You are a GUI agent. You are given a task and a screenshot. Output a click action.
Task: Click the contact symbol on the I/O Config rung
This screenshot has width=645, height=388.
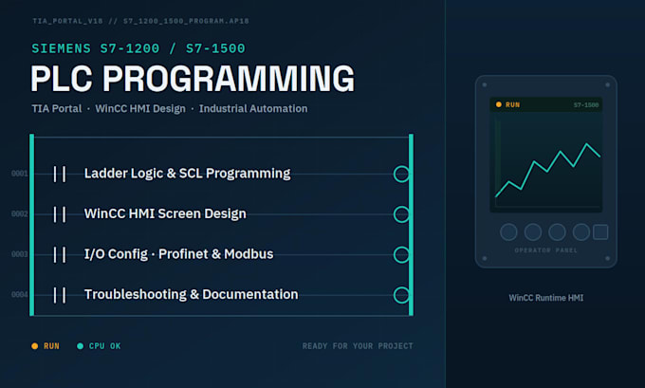(x=60, y=254)
